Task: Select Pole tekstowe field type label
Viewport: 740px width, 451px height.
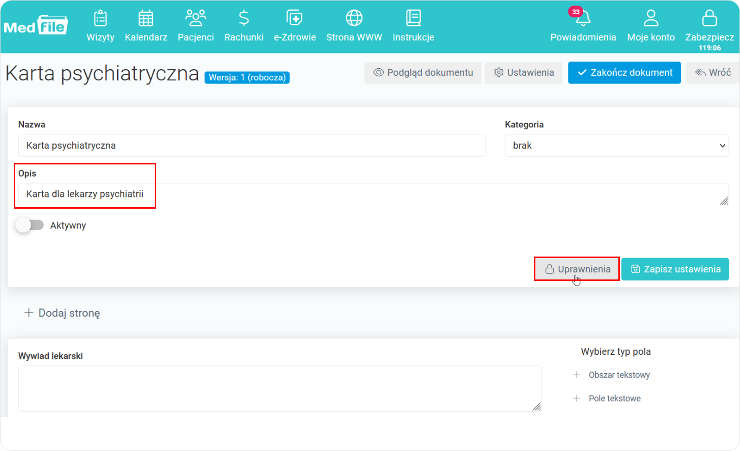Action: (615, 398)
